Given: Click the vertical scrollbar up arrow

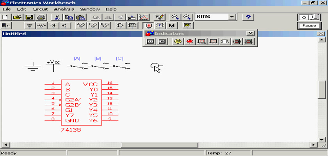Looking at the screenshot, I should 321,40.
